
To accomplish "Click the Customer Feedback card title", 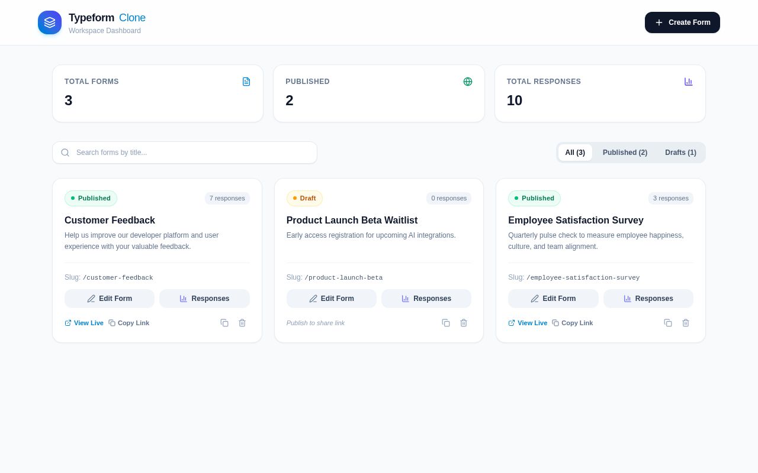I will click(x=110, y=221).
